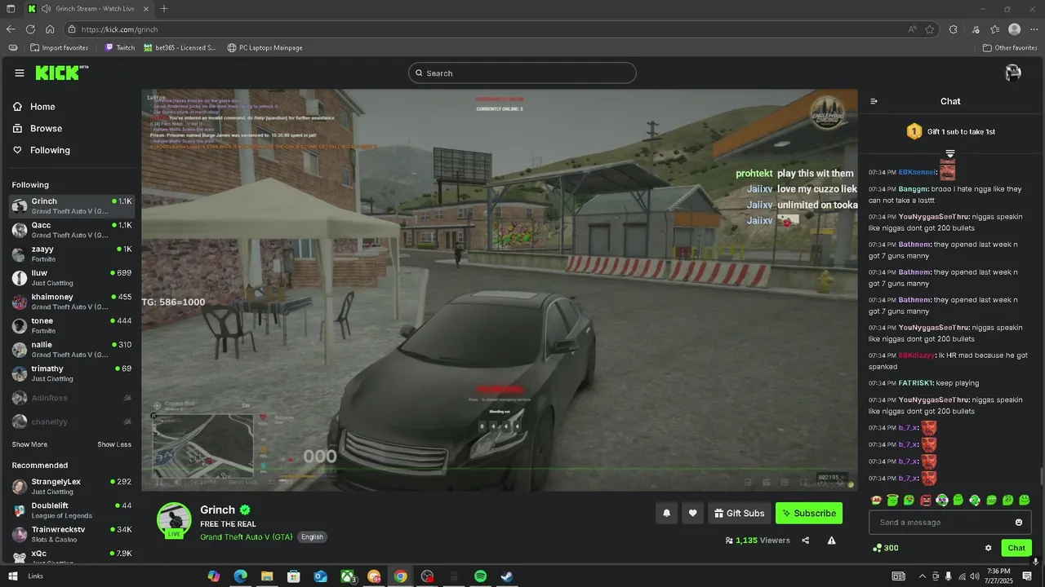Open Following in the sidebar

(42, 150)
